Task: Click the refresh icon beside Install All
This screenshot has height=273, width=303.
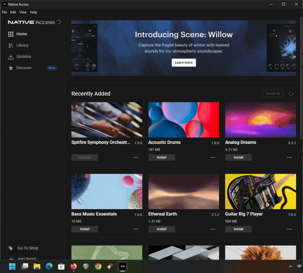Action: [x=291, y=94]
